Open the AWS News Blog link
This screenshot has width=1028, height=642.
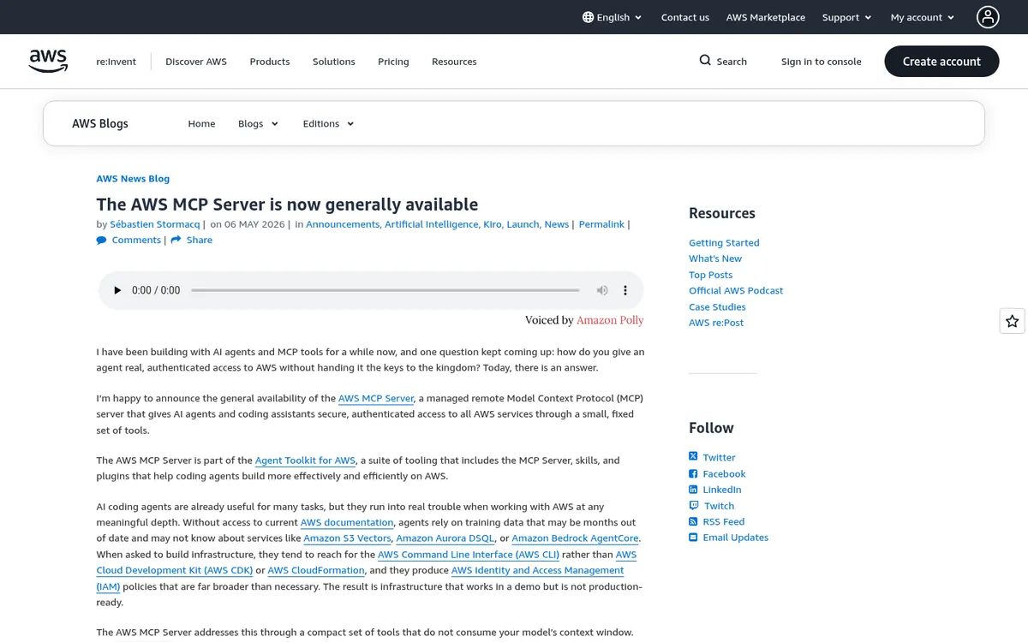click(x=133, y=179)
